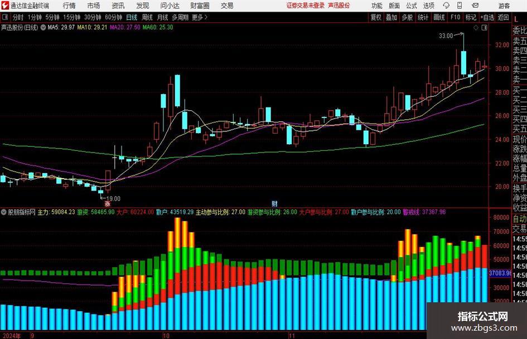Viewport: 527px width, 339px height.
Task: Click the 叠加 overlay toolbar button
Action: click(391, 17)
